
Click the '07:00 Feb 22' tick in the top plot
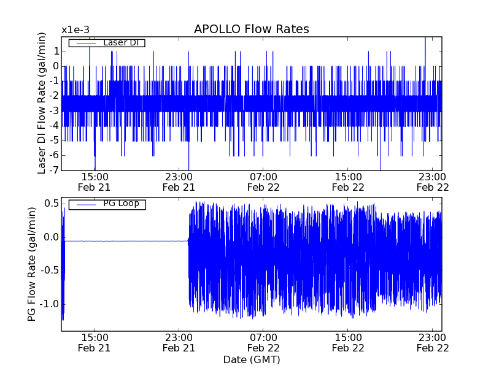tap(263, 182)
